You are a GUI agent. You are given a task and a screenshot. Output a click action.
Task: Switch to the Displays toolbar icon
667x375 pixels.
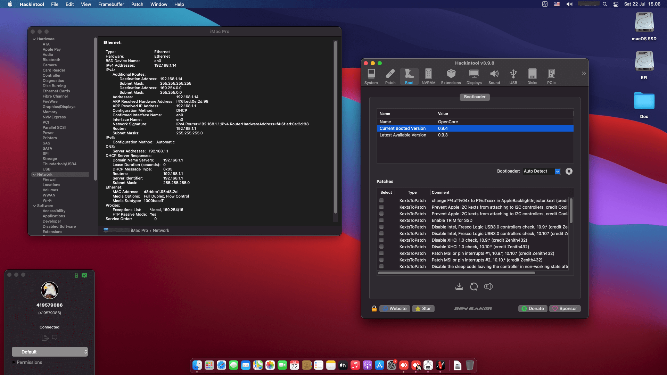tap(474, 76)
